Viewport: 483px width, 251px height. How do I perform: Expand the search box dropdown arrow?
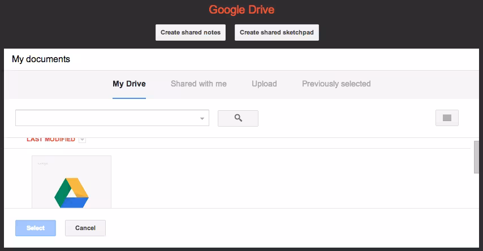pyautogui.click(x=202, y=119)
